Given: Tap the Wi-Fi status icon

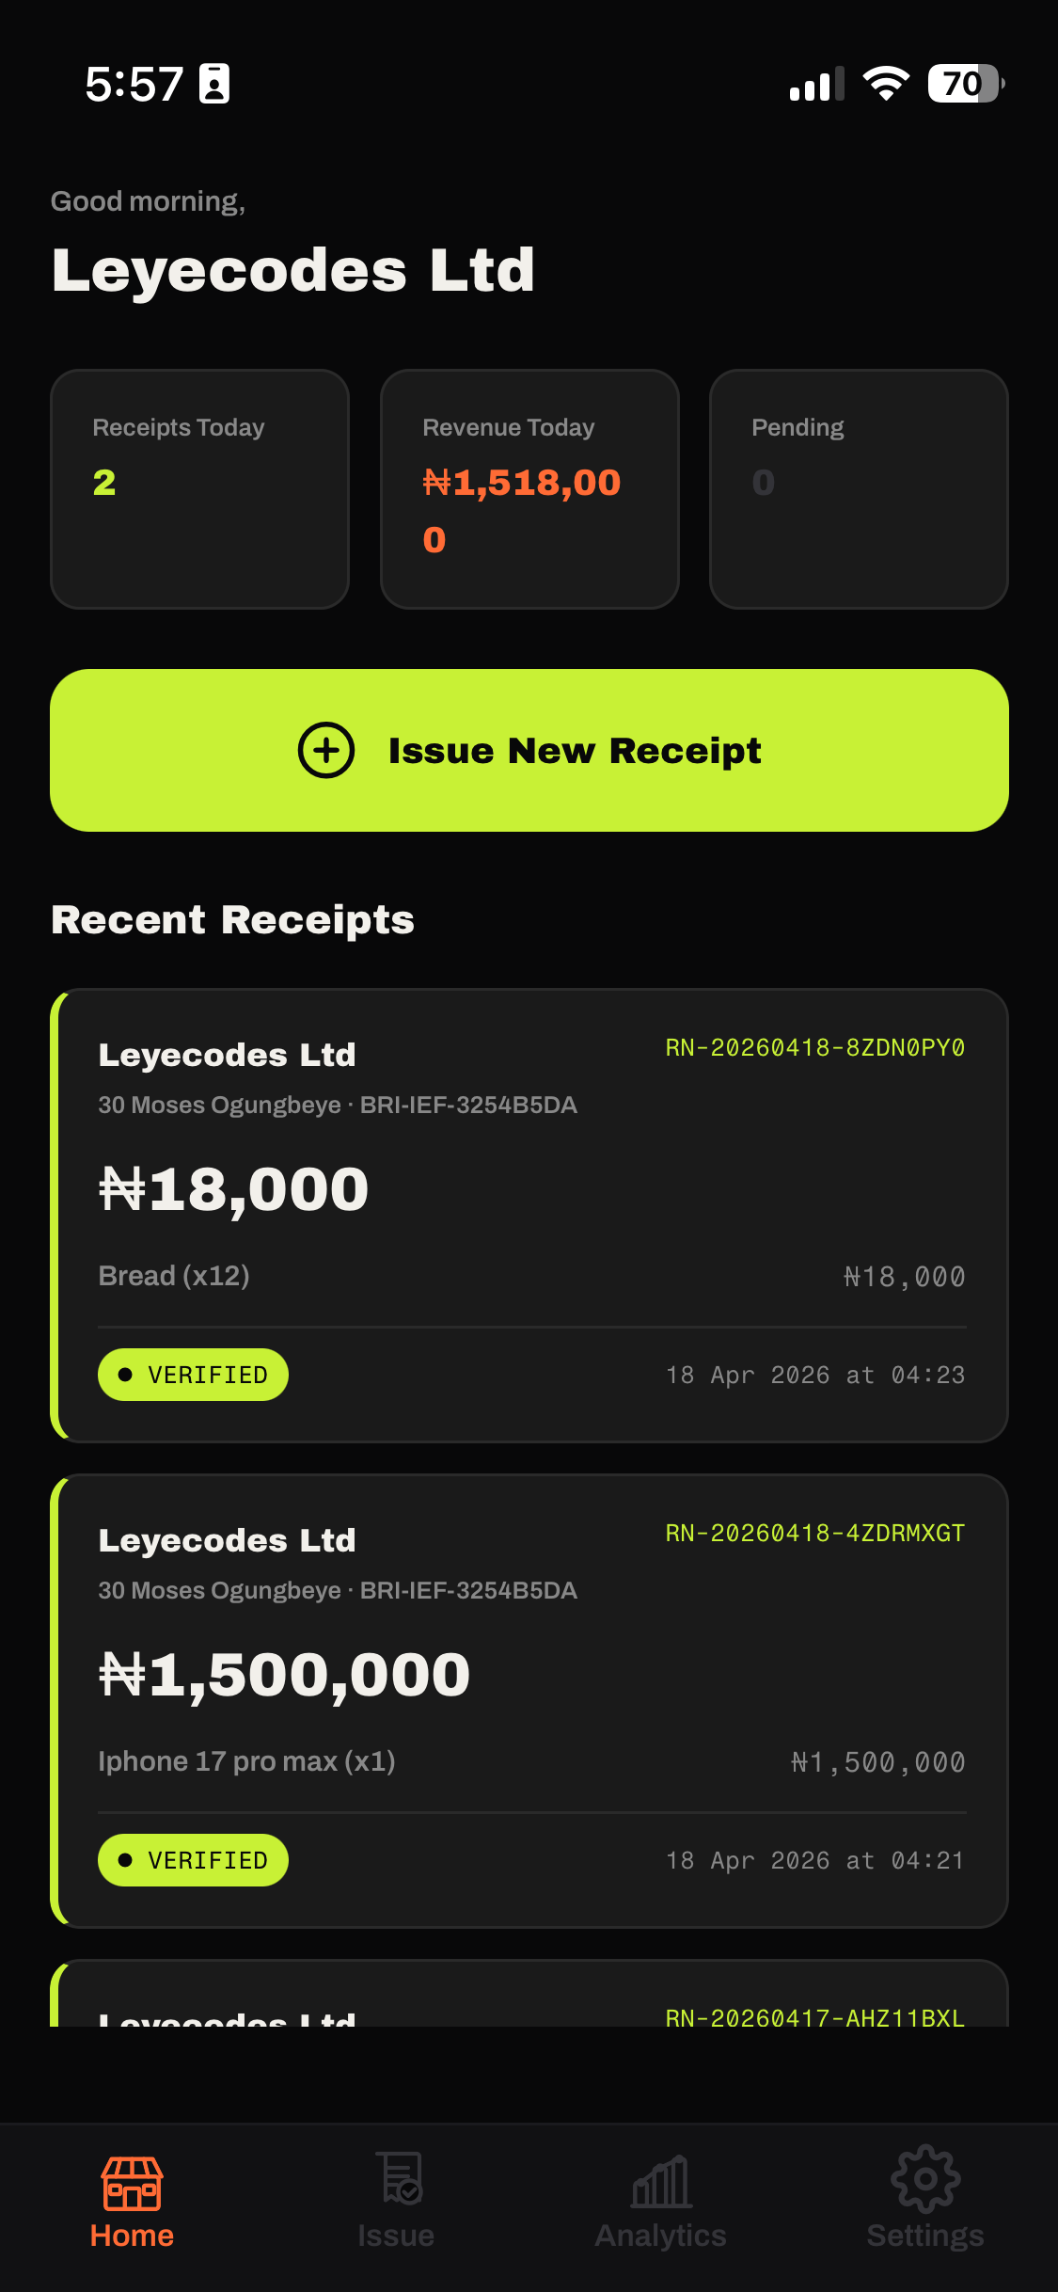Looking at the screenshot, I should tap(886, 84).
